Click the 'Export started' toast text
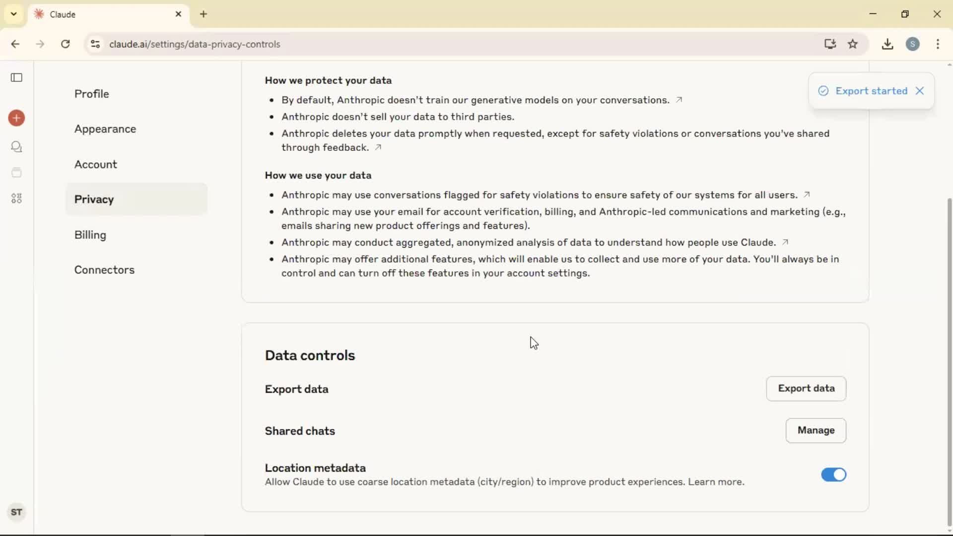This screenshot has width=953, height=536. click(871, 91)
